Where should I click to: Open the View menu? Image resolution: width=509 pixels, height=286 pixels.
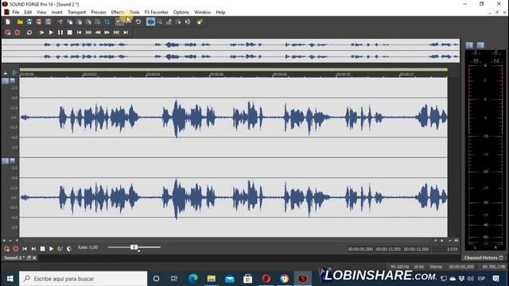41,13
